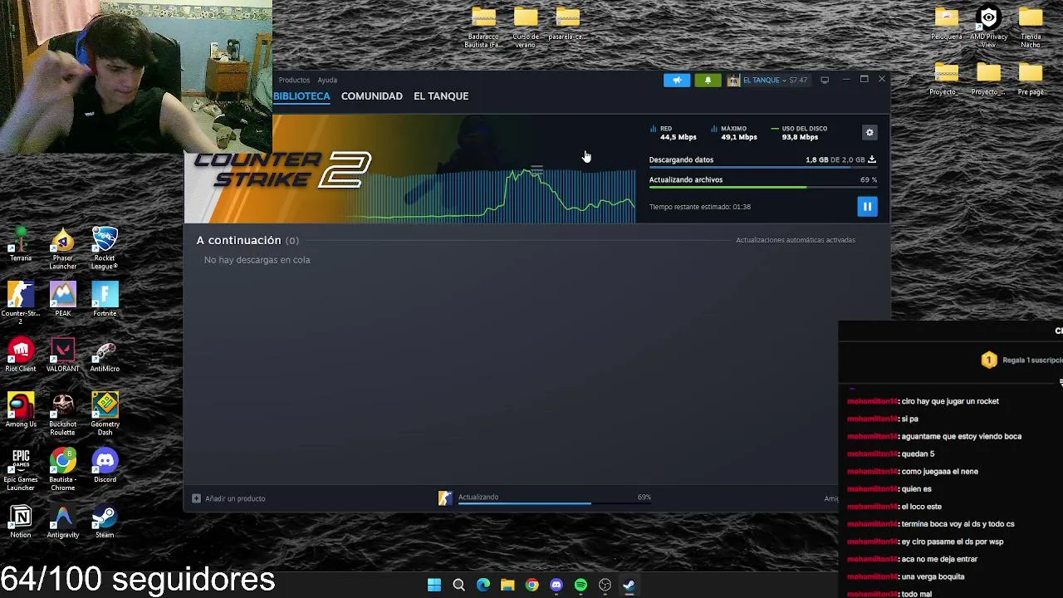This screenshot has height=598, width=1063.
Task: Click Steam Big Picture mode icon
Action: [x=825, y=81]
